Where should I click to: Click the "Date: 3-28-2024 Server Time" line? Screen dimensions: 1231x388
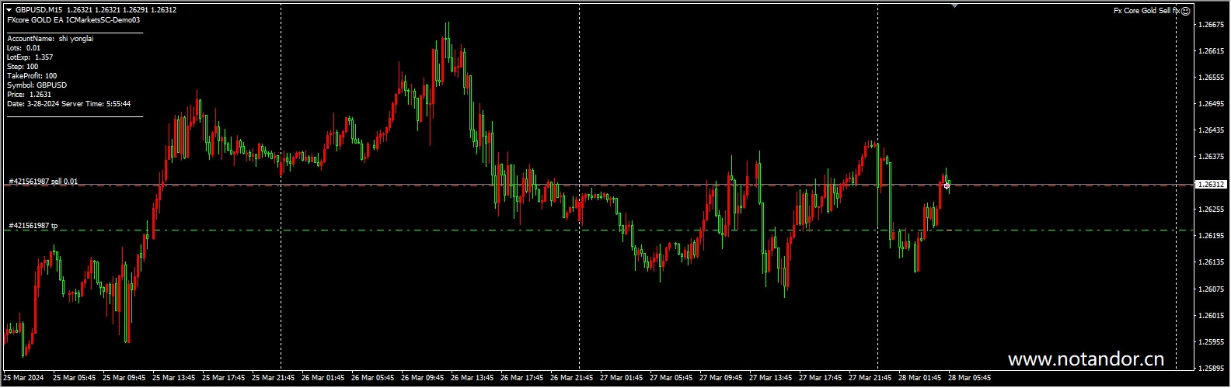[68, 104]
